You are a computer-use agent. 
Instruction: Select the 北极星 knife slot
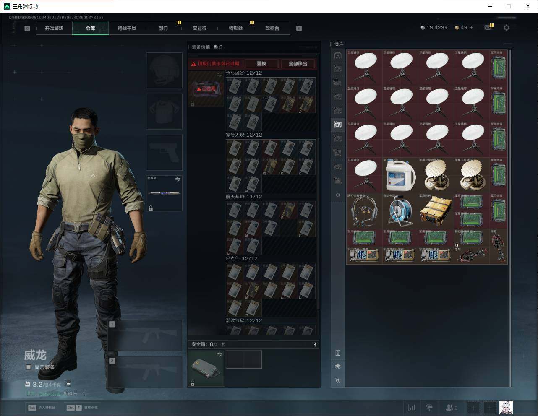coord(164,193)
